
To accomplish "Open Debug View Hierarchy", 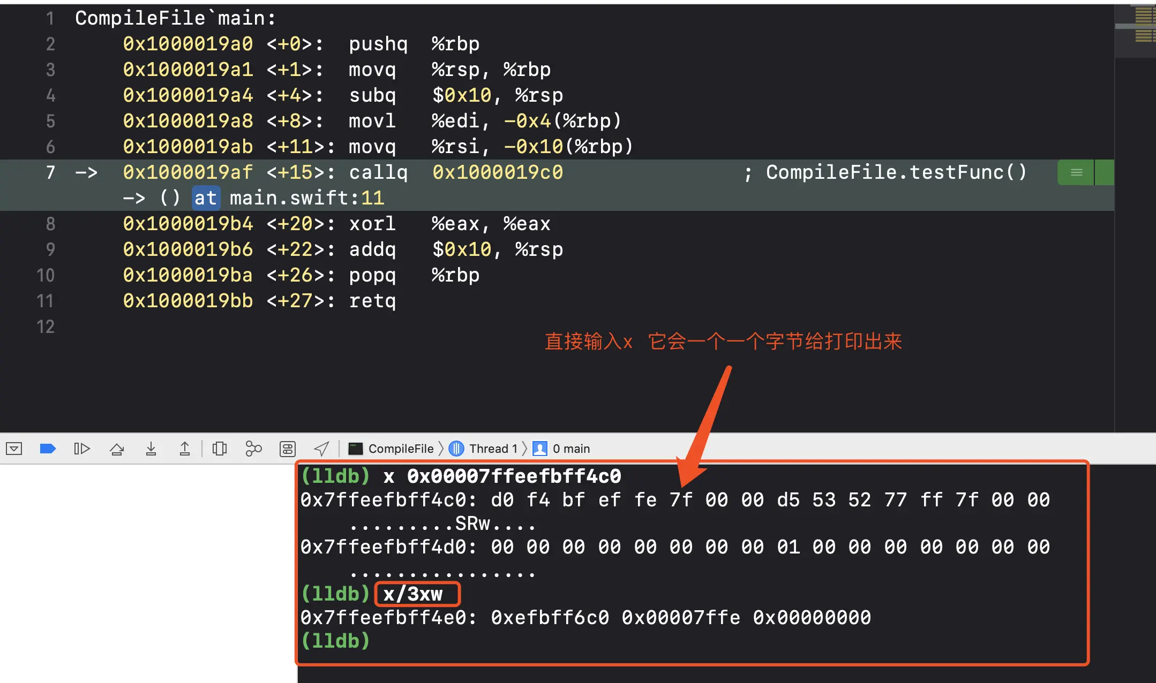I will pyautogui.click(x=220, y=449).
